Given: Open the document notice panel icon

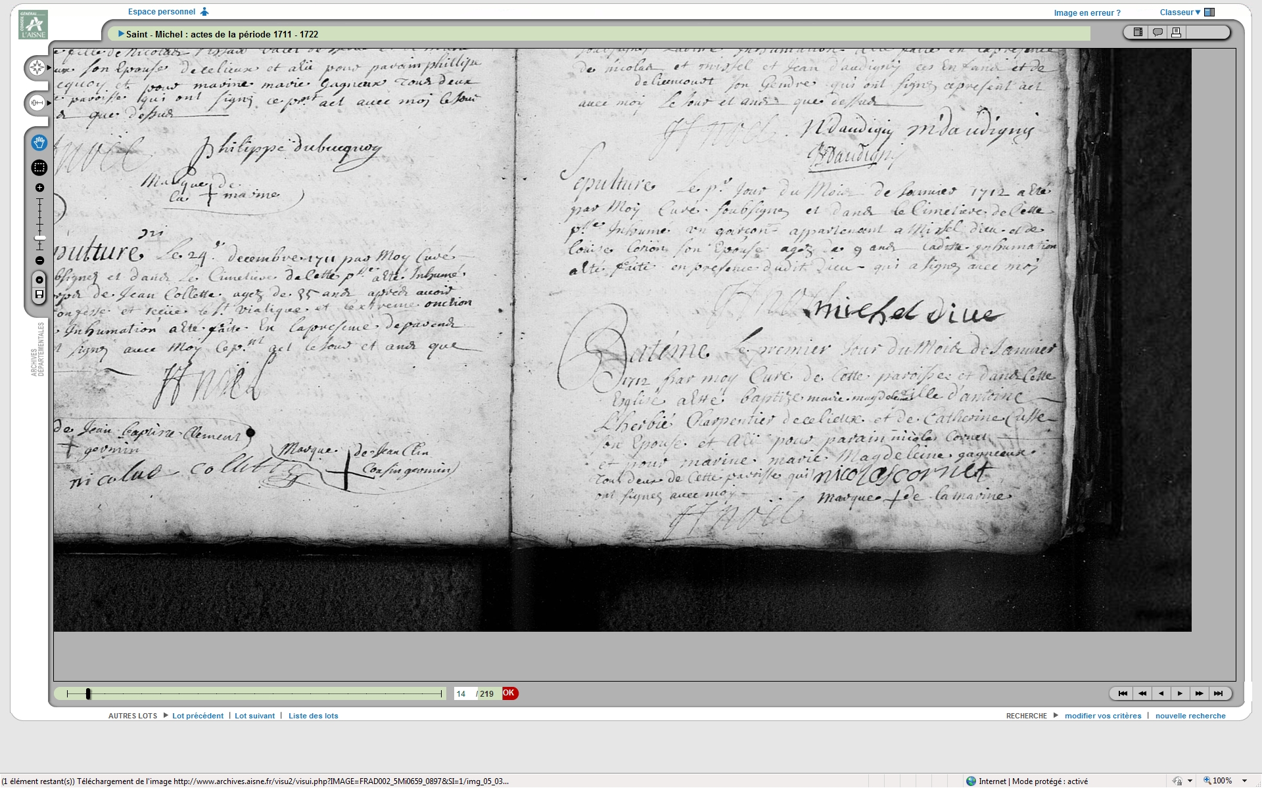Looking at the screenshot, I should pyautogui.click(x=1138, y=32).
